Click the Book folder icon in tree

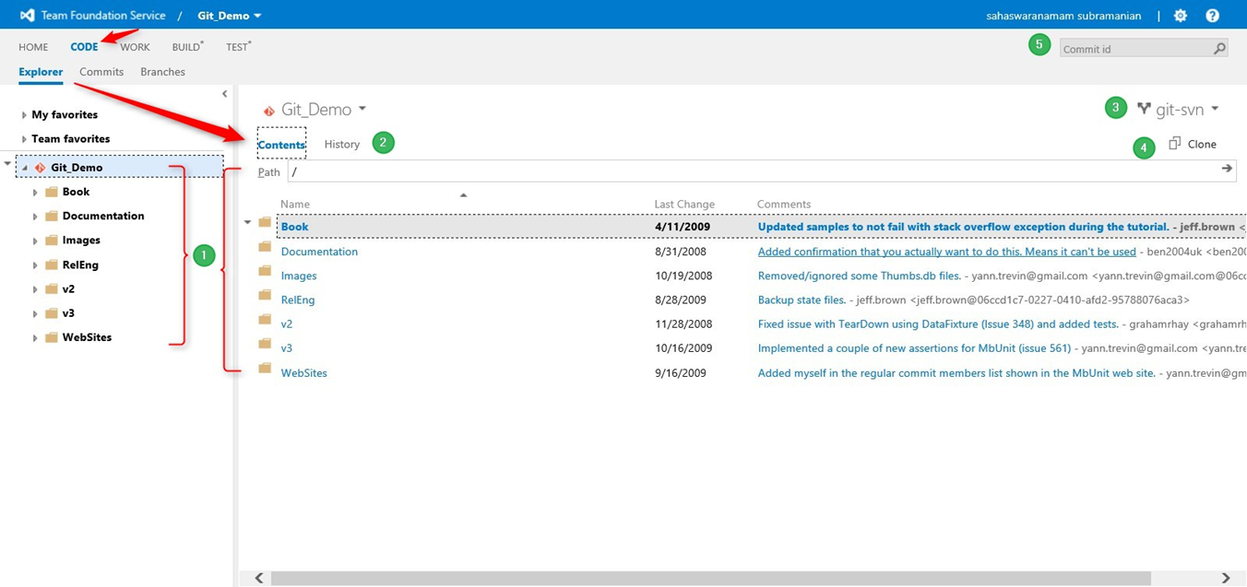tap(52, 192)
